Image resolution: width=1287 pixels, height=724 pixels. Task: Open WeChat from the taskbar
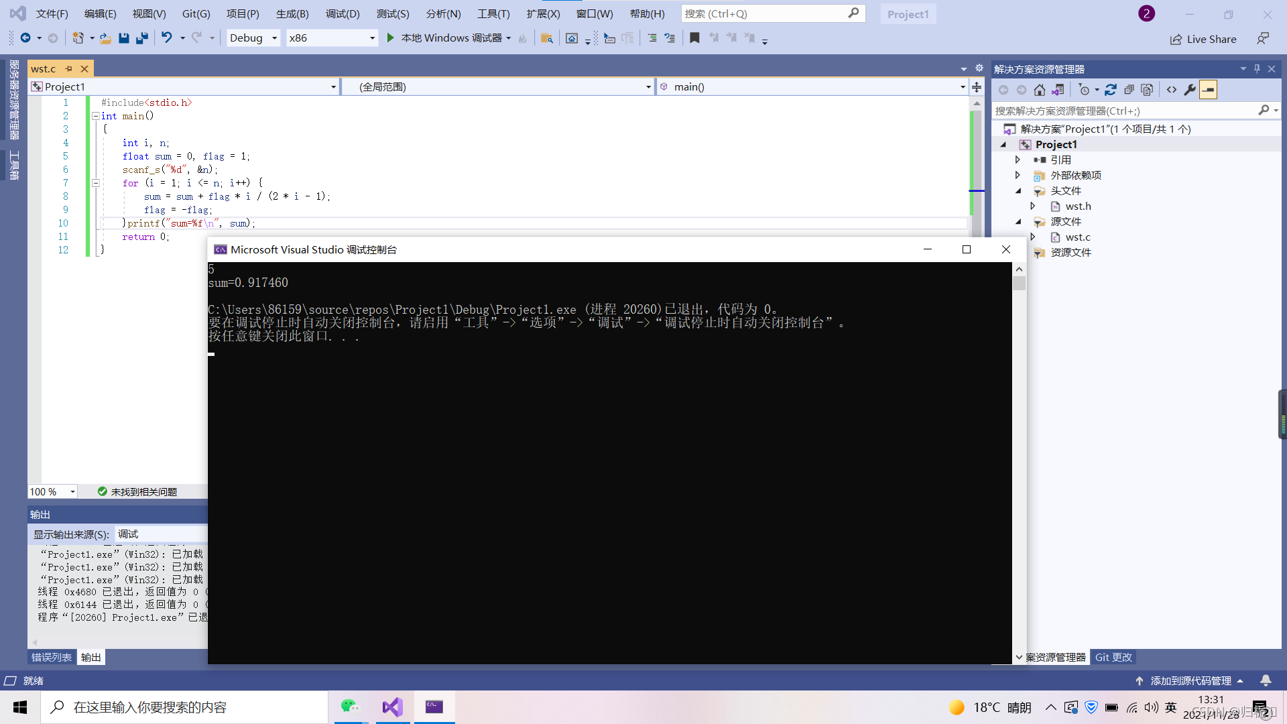pyautogui.click(x=349, y=707)
